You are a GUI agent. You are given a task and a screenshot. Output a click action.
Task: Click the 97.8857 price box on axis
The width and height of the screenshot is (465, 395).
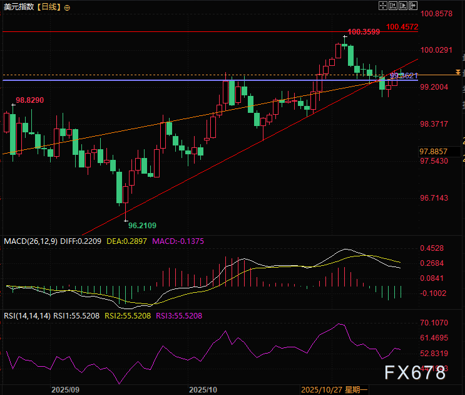433,152
